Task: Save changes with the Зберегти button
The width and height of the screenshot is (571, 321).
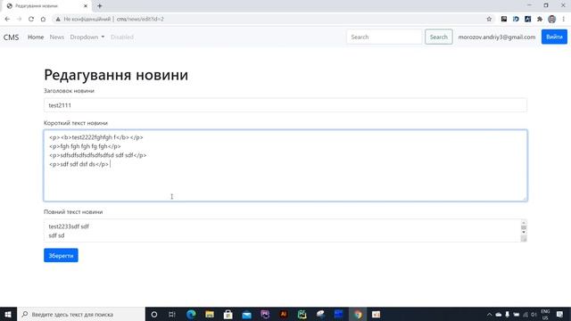Action: click(x=61, y=256)
